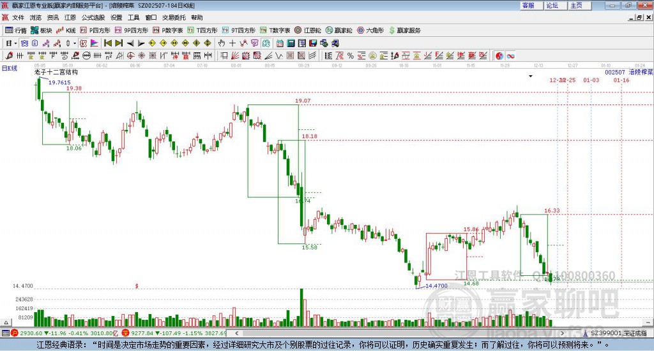Open the T四方形 tool
Viewport: 654px width, 351px height.
tap(202, 31)
